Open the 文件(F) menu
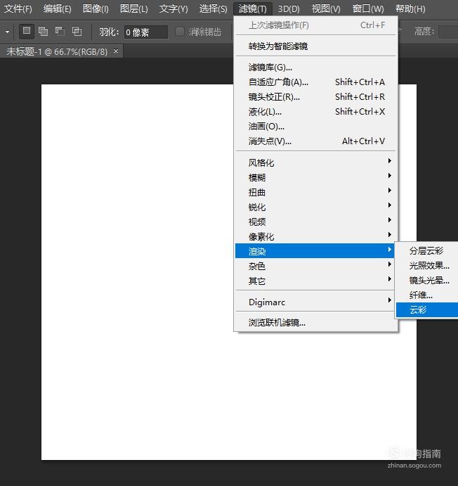The width and height of the screenshot is (458, 486). point(18,9)
